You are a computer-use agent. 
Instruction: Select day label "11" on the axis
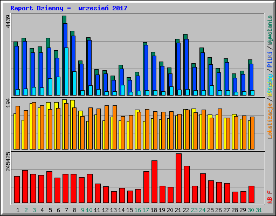pyautogui.click(x=97, y=210)
